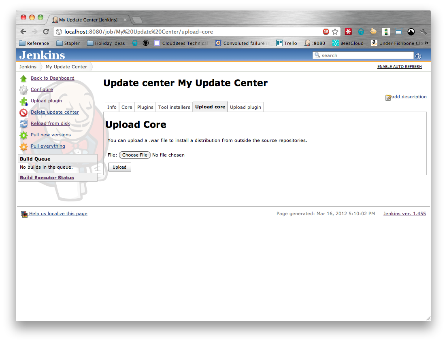Click the Configure link in sidebar

pos(42,89)
